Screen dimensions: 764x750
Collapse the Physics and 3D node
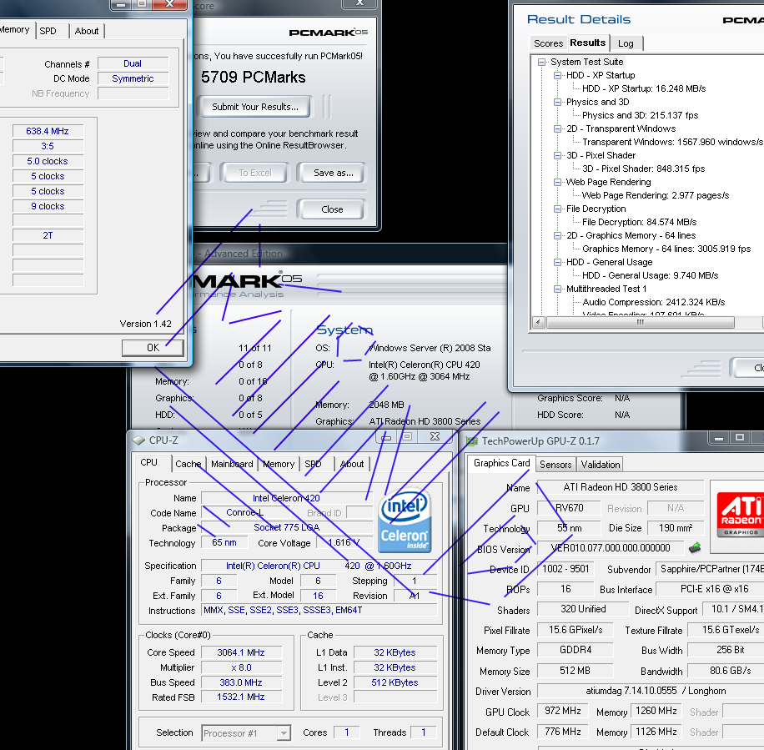[557, 103]
